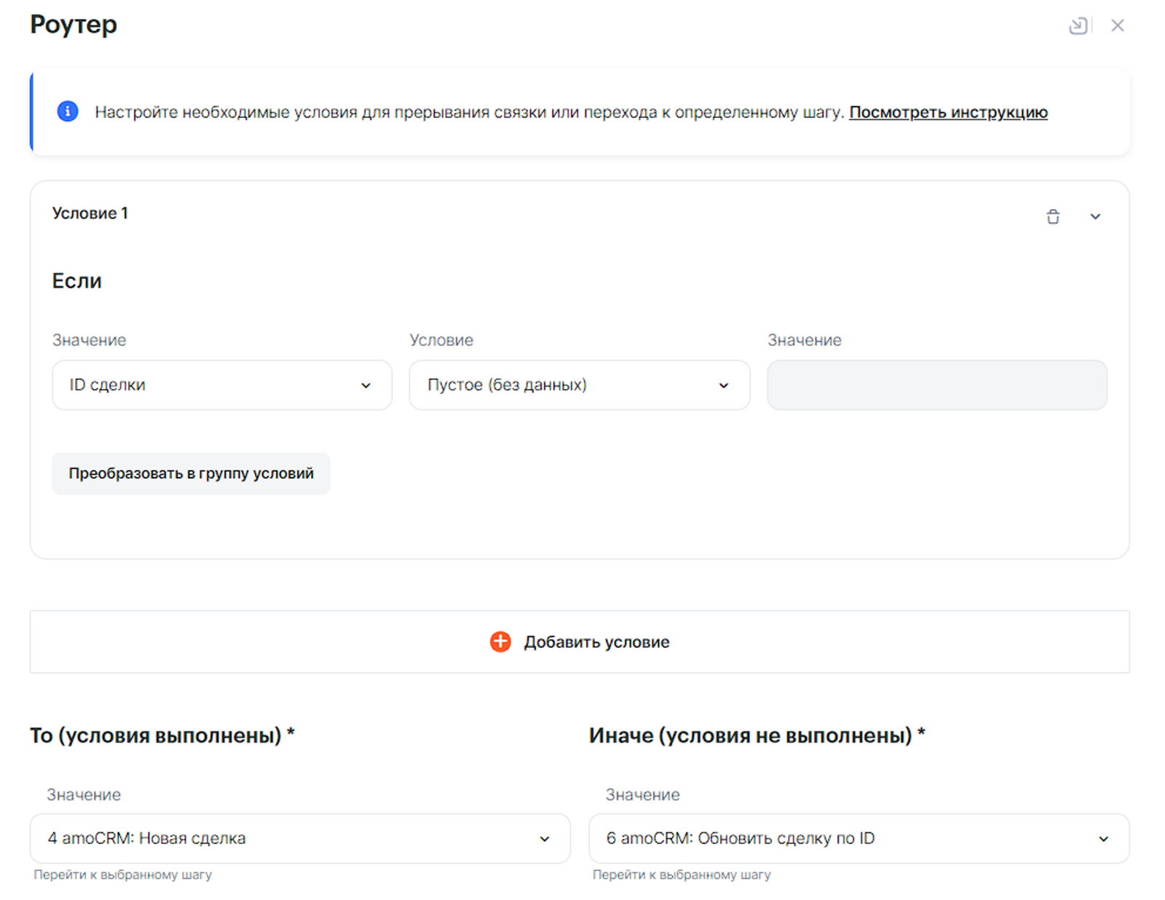
Task: Click the Добавить условие label
Action: pos(596,642)
